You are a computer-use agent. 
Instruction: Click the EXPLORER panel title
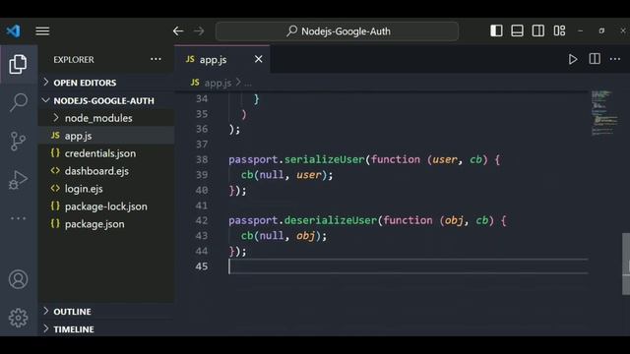pos(74,59)
